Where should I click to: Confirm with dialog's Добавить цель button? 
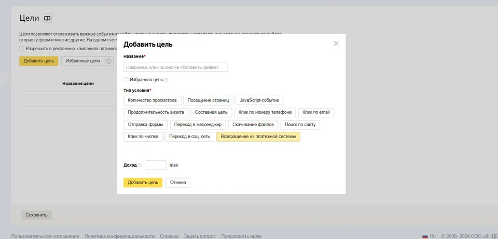(143, 183)
